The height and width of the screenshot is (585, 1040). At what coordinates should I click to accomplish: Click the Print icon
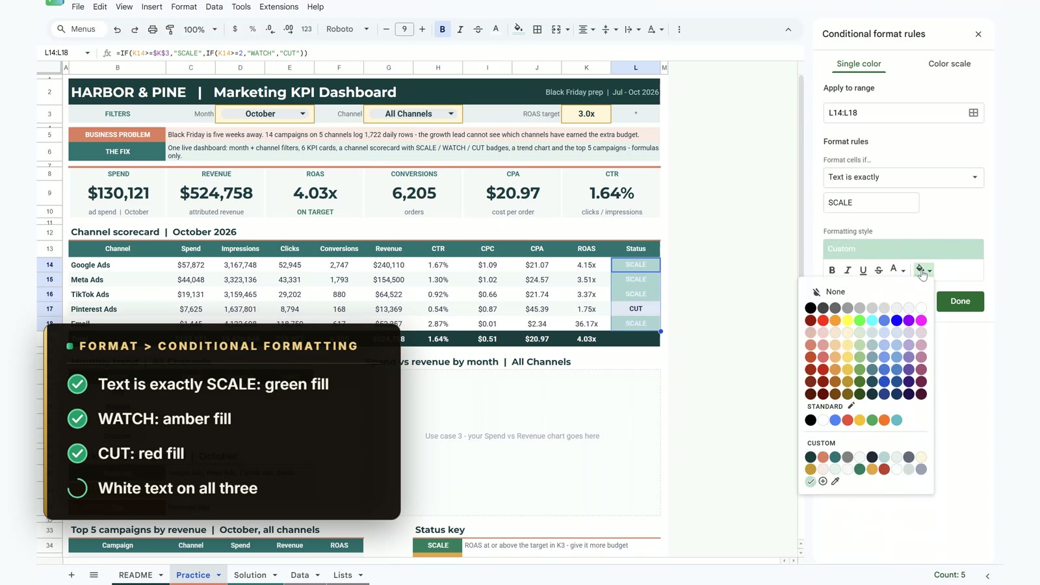pos(153,29)
